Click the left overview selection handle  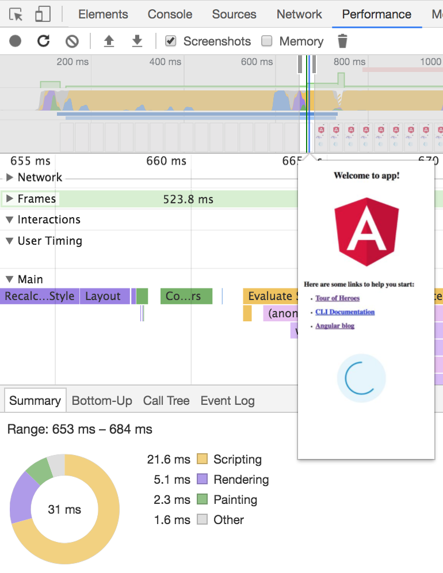pos(300,64)
